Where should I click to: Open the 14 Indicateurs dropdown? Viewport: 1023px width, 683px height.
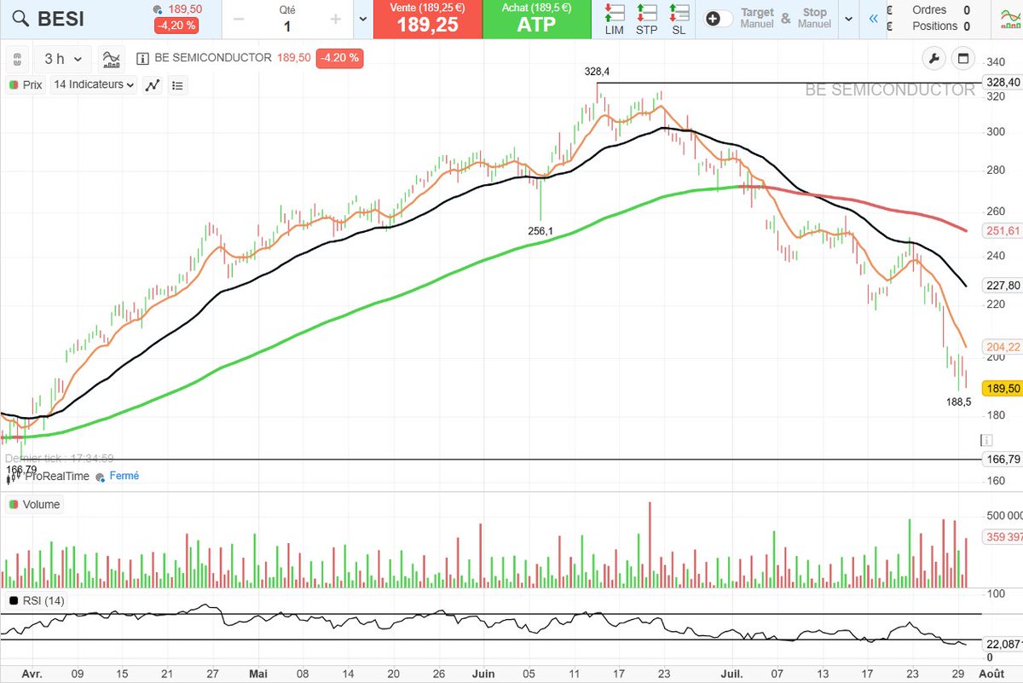pyautogui.click(x=94, y=85)
